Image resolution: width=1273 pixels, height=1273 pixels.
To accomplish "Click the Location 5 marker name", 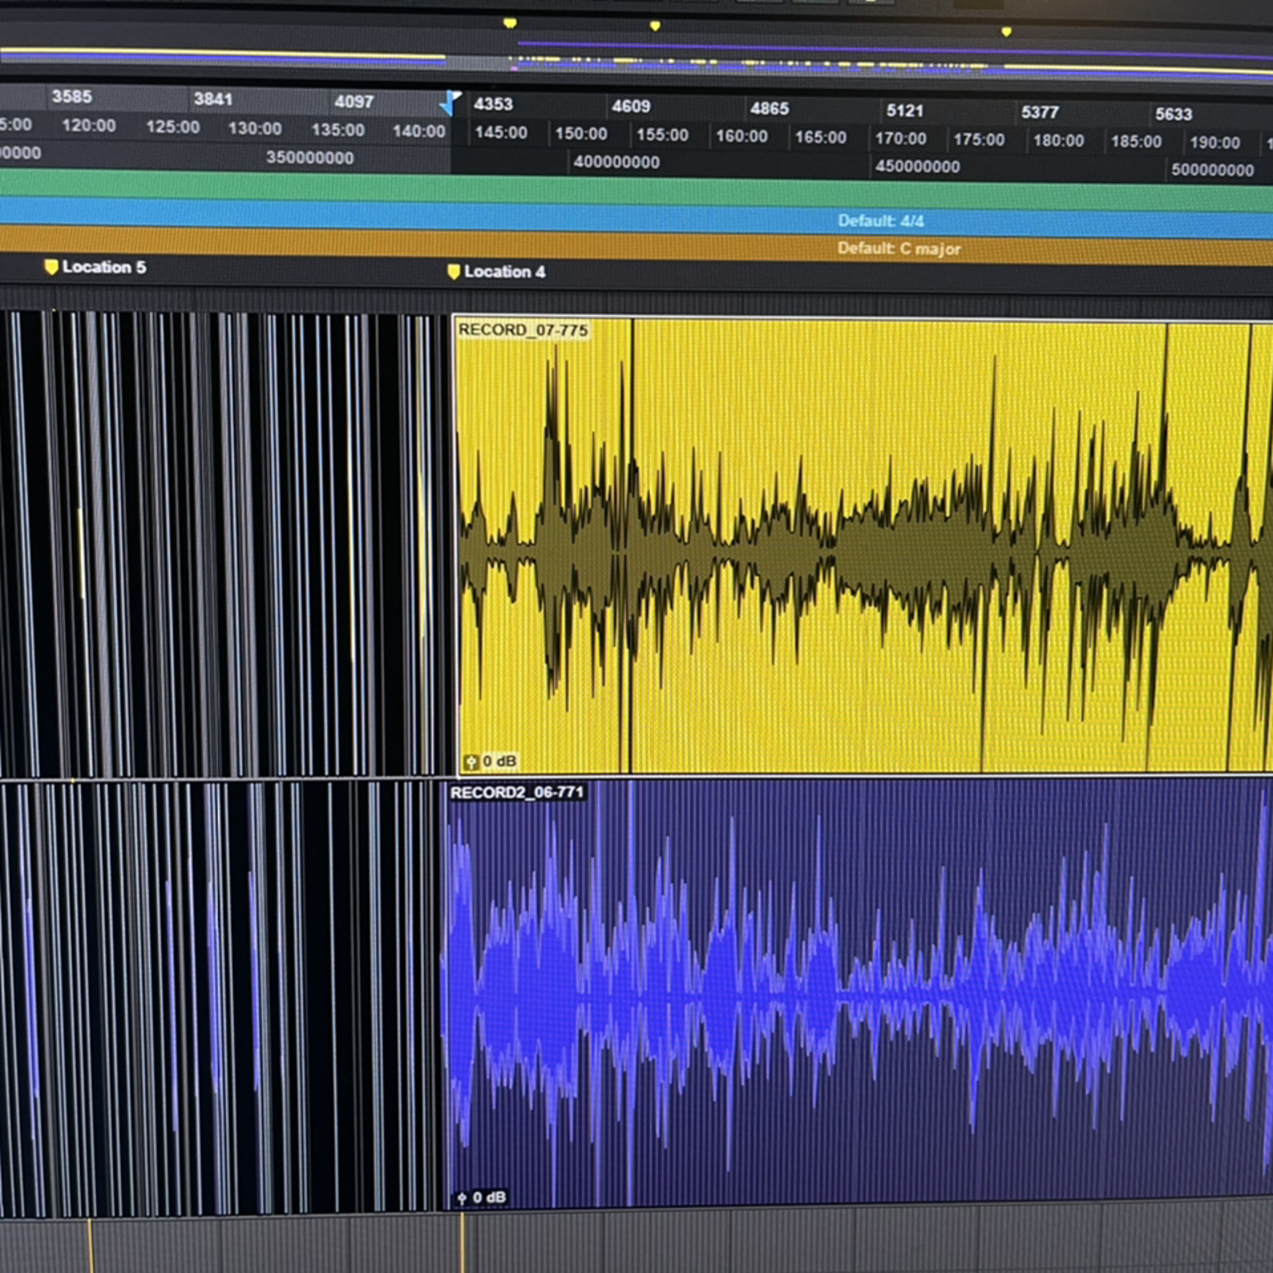I will [104, 267].
